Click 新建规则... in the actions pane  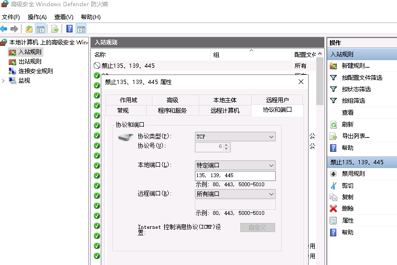pos(355,66)
